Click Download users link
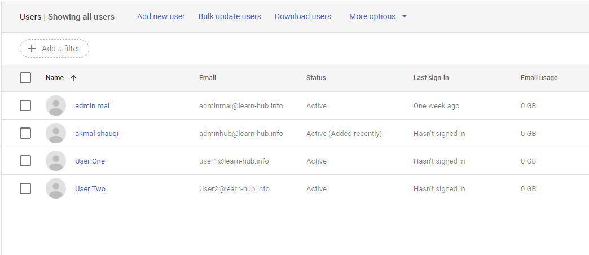 tap(303, 16)
